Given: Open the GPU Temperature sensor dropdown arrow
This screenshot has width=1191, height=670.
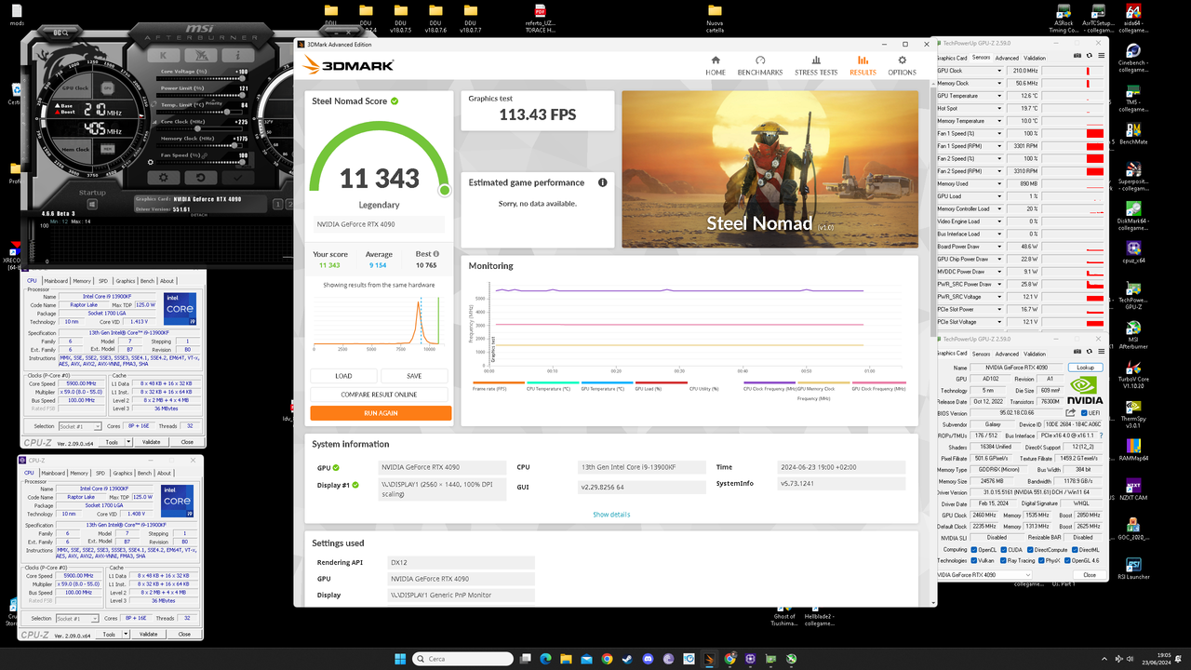Looking at the screenshot, I should pyautogui.click(x=999, y=96).
